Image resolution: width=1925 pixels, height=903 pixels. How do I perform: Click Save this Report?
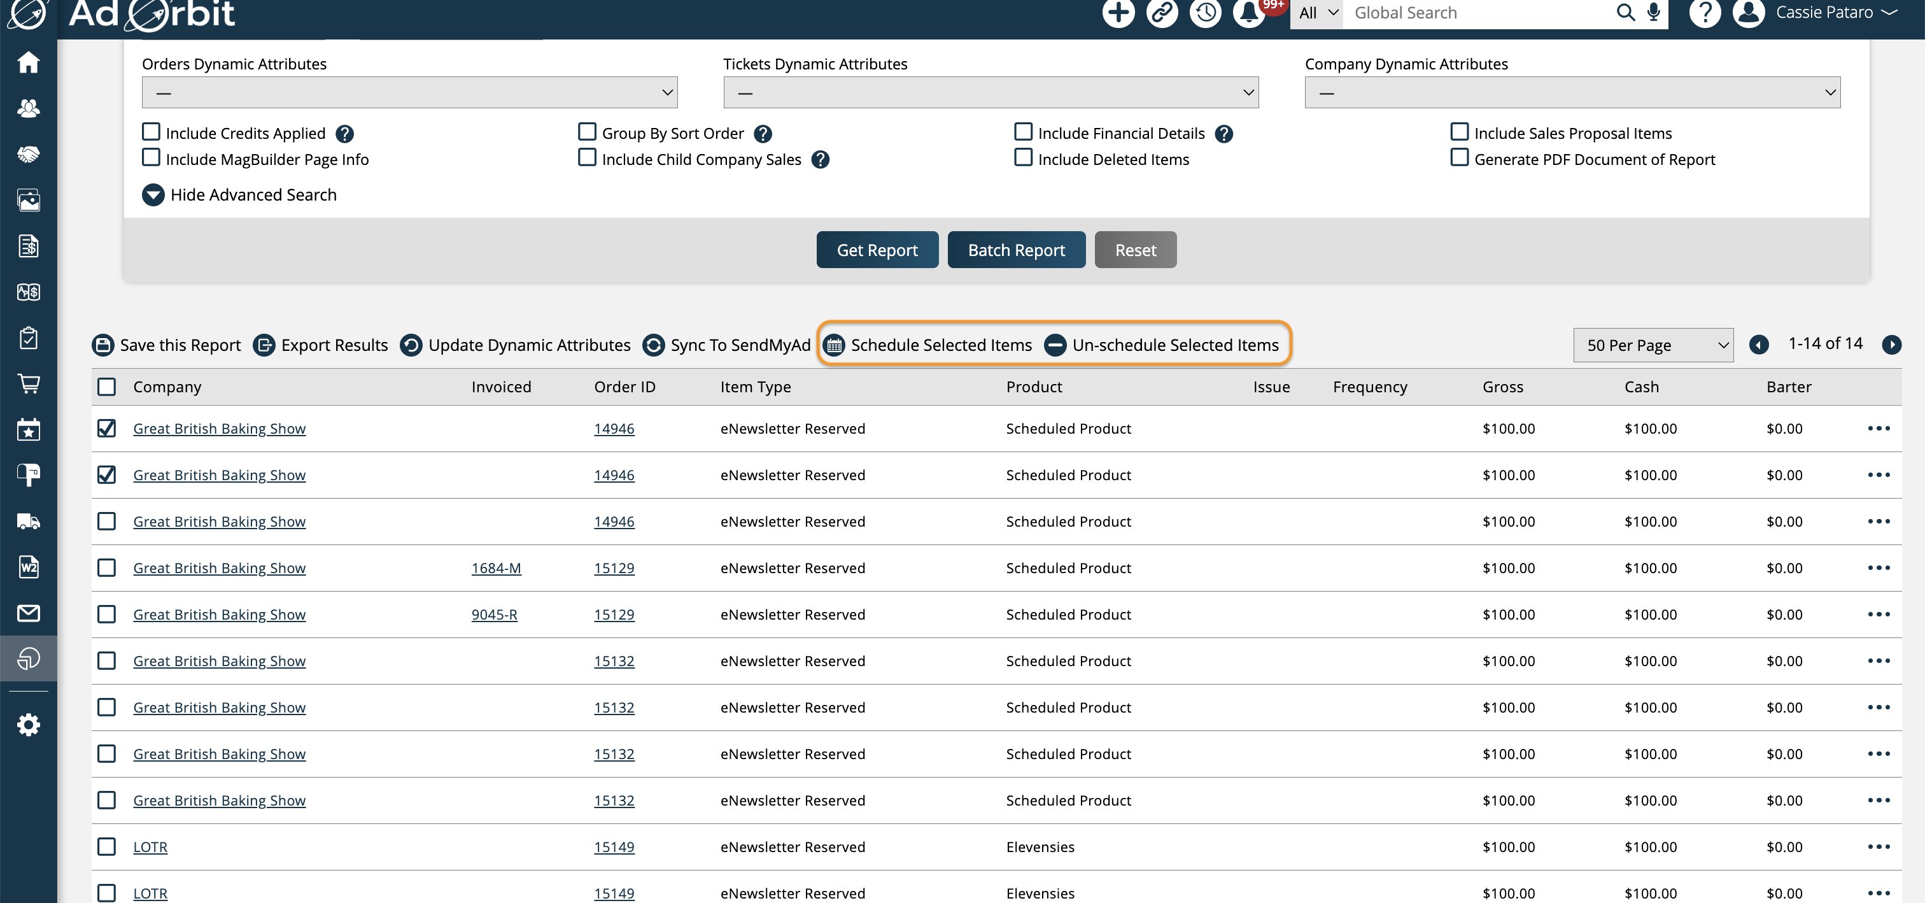click(x=167, y=345)
